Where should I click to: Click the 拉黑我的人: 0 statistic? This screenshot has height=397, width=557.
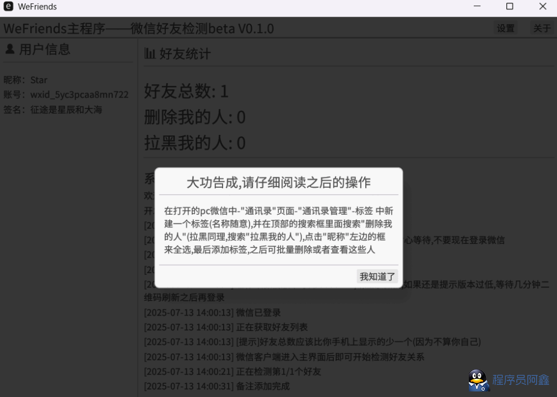[x=194, y=143]
